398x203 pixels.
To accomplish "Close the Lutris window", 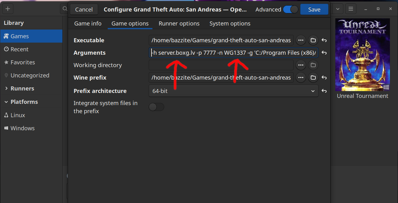I will pyautogui.click(x=390, y=9).
